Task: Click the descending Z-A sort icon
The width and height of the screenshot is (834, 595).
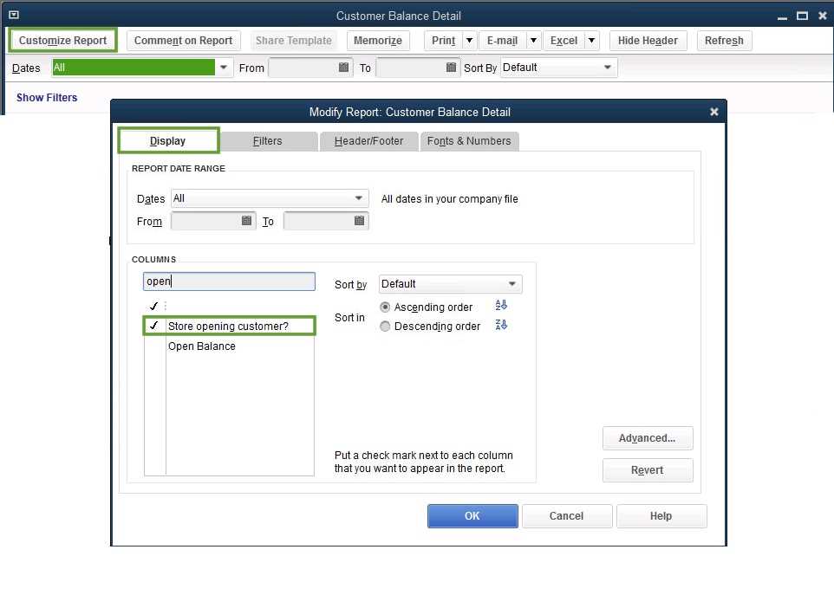Action: (501, 325)
